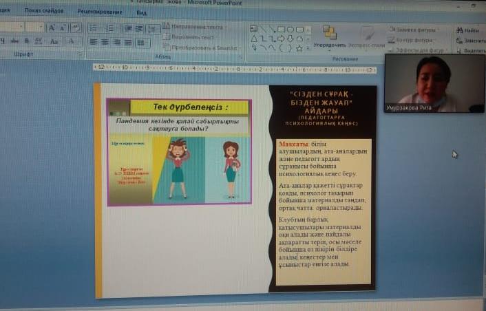This screenshot has height=311, width=486.
Task: Select the Text Box shape in the gallery
Action: tap(253, 29)
